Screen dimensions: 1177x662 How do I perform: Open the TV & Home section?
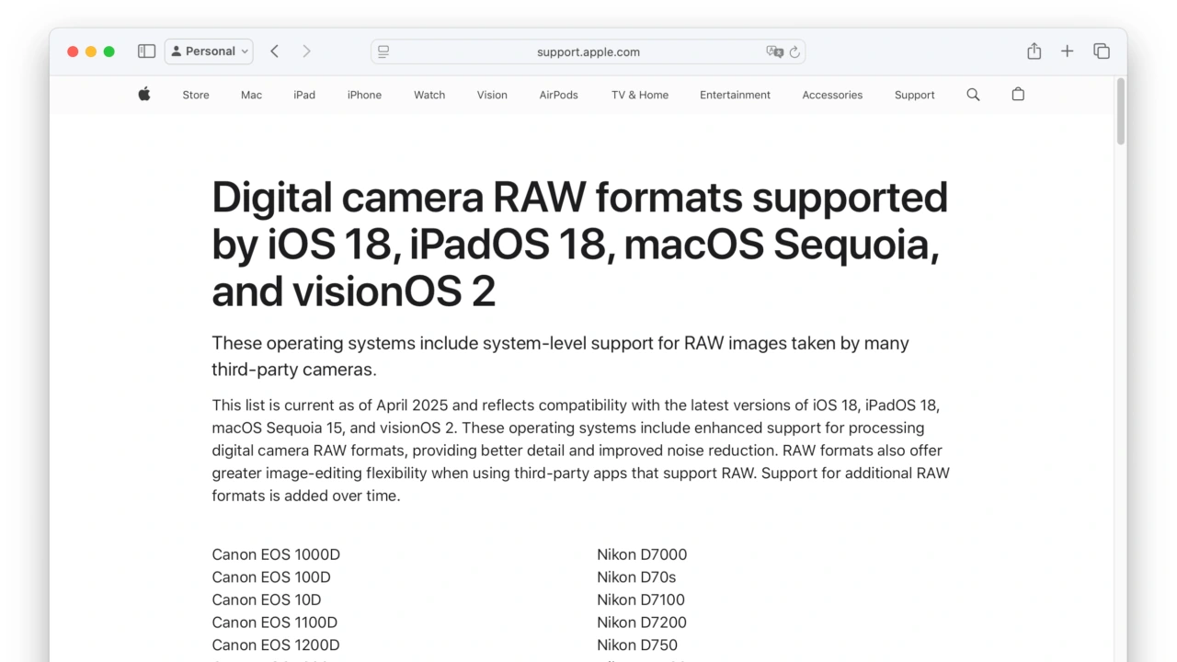coord(639,95)
